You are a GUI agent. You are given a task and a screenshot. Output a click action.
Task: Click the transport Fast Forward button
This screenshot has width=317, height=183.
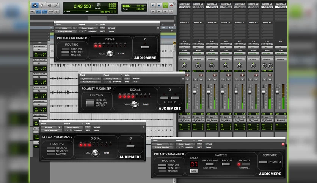coord(165,12)
